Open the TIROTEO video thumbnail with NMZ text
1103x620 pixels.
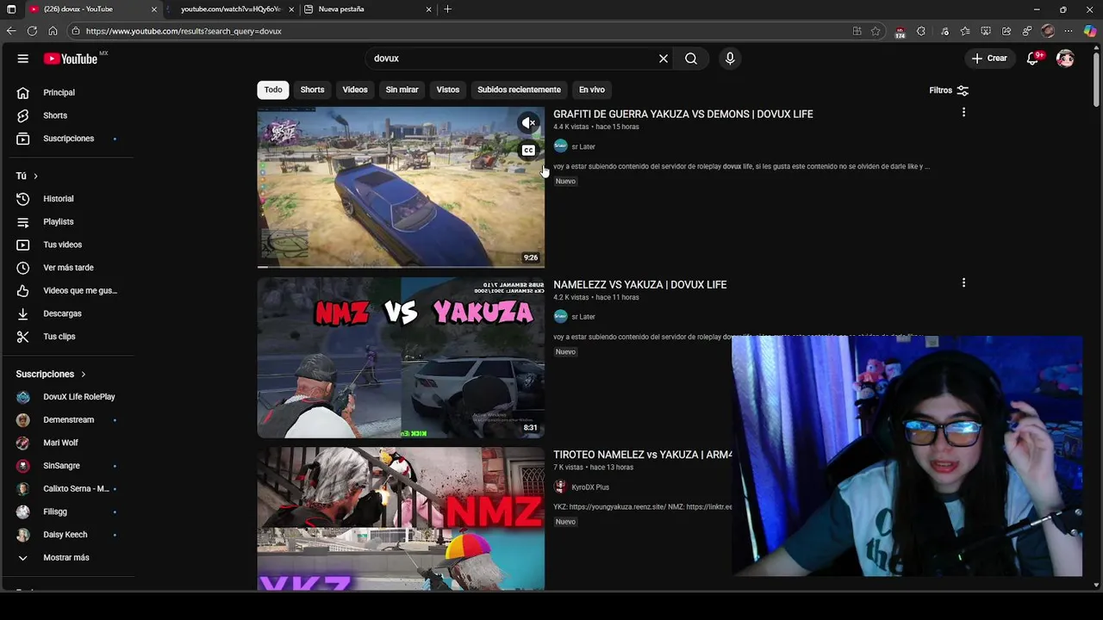[x=401, y=518]
